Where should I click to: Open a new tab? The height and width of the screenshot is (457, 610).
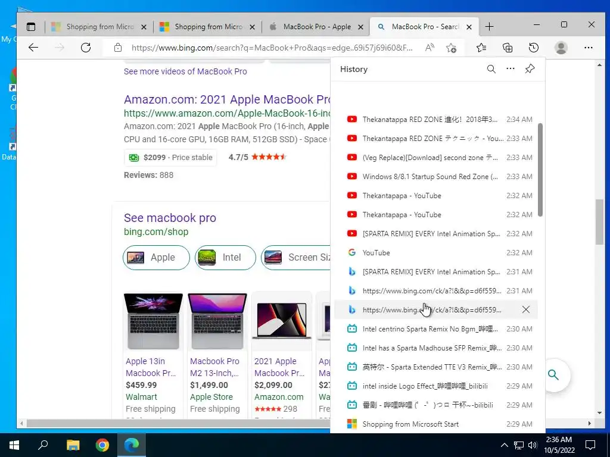click(490, 27)
